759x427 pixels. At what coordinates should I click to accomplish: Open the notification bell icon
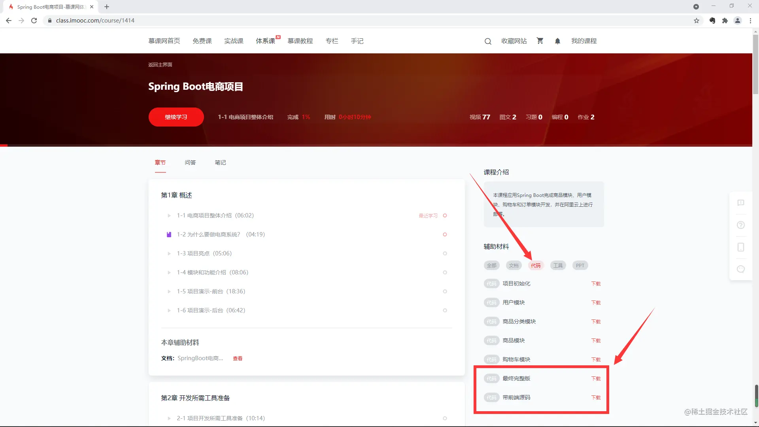click(557, 41)
